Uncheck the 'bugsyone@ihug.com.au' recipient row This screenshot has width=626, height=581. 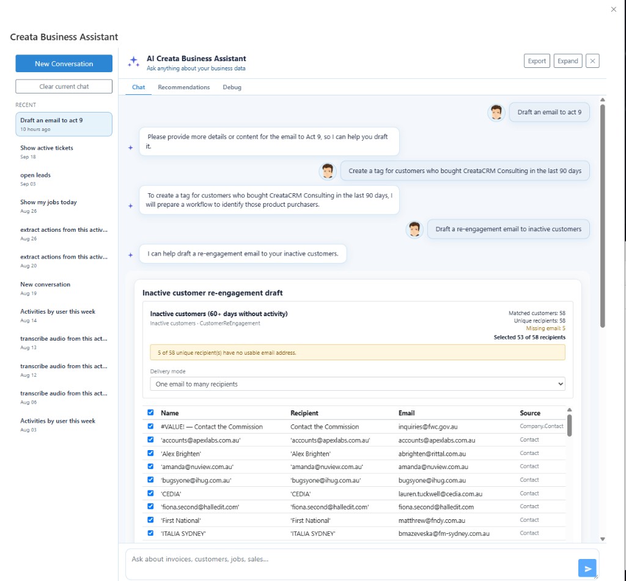click(150, 479)
